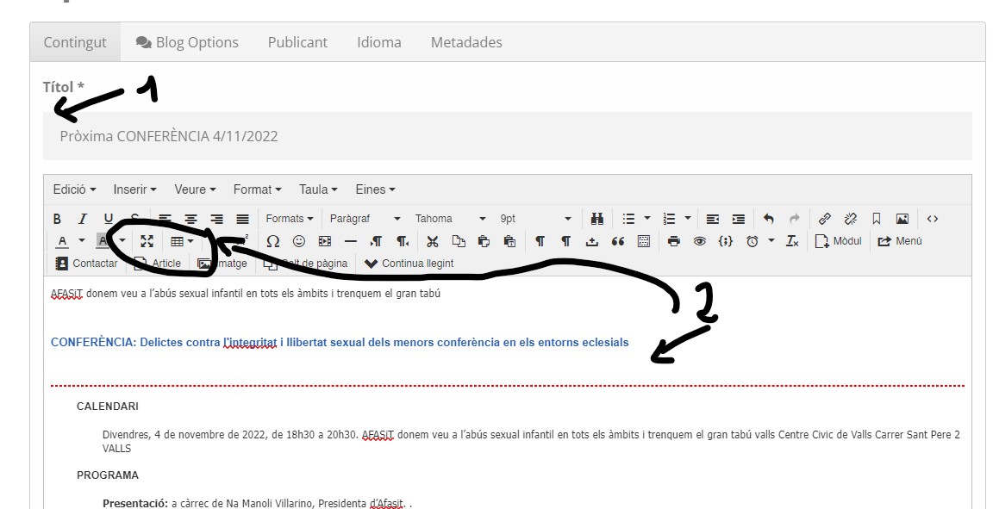Click the Continua llegint button

pyautogui.click(x=409, y=264)
